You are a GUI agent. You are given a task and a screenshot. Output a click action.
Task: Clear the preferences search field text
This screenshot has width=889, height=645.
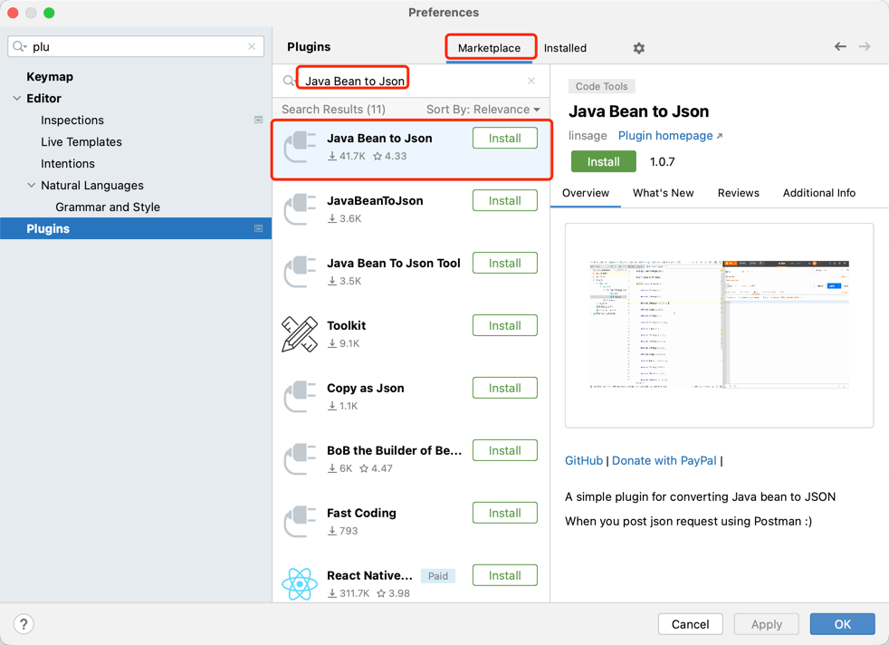252,46
